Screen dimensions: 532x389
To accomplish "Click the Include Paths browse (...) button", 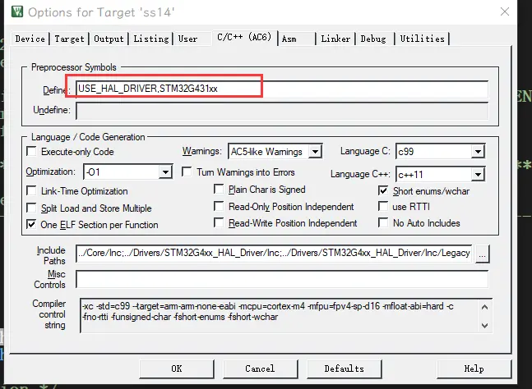I will (x=483, y=253).
